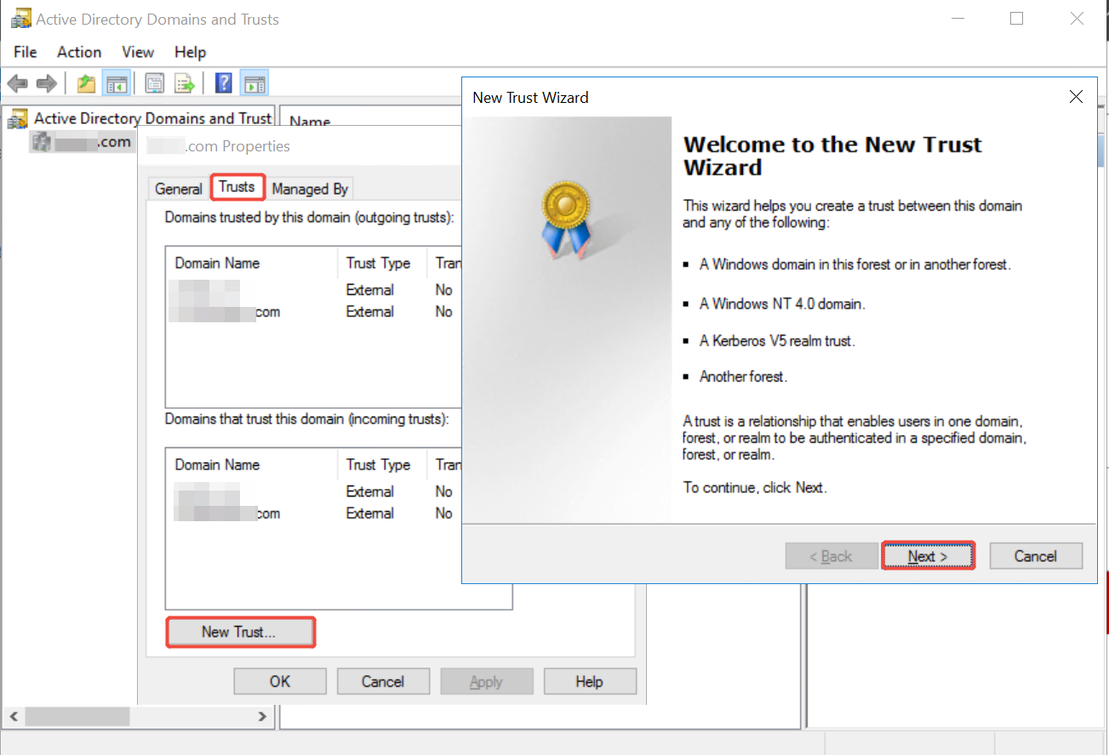Switch to the Managed By tab
This screenshot has height=755, width=1109.
pos(310,189)
